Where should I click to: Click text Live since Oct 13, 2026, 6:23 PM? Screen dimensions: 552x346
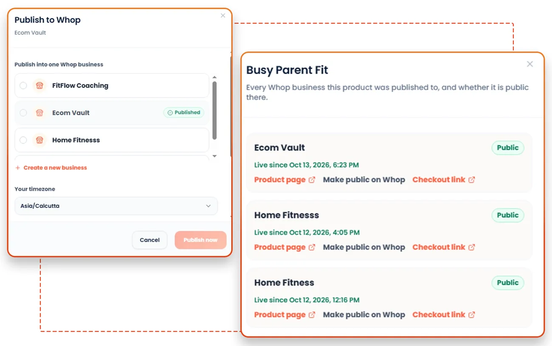(307, 165)
